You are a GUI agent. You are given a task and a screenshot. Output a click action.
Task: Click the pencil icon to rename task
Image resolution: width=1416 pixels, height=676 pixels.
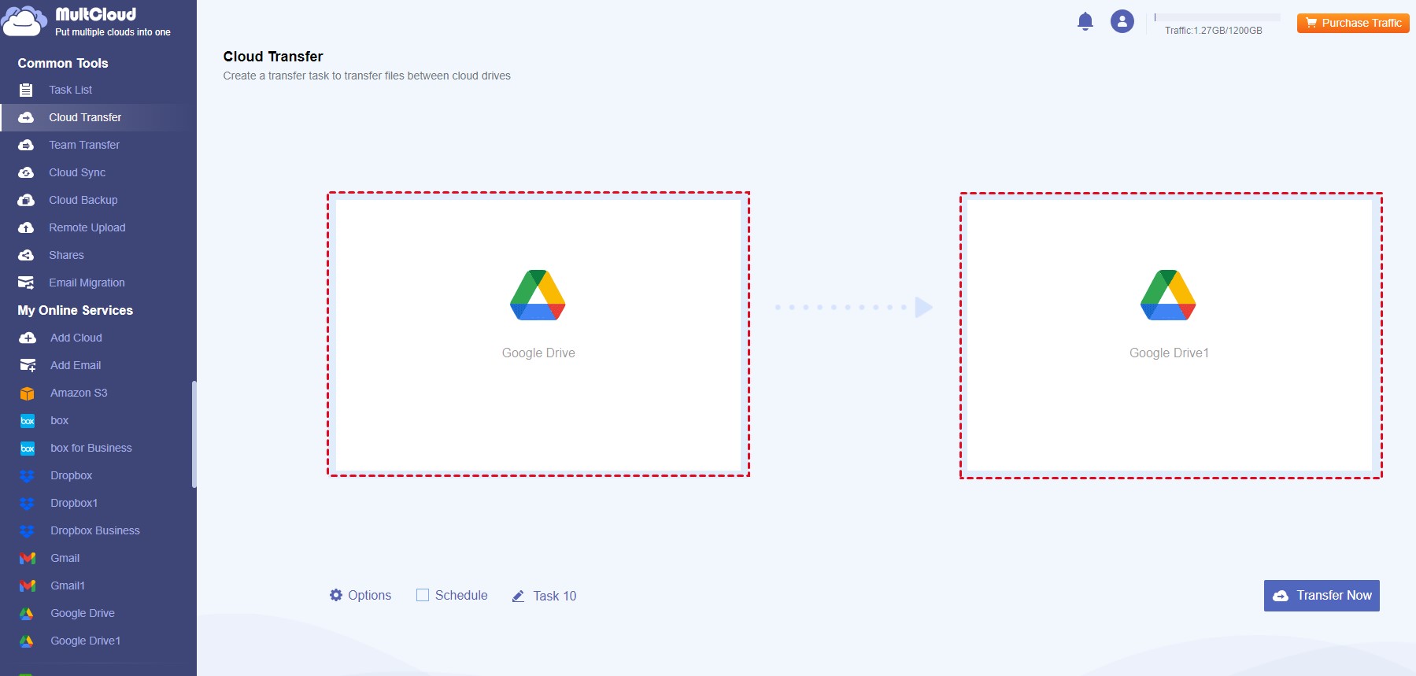coord(518,597)
